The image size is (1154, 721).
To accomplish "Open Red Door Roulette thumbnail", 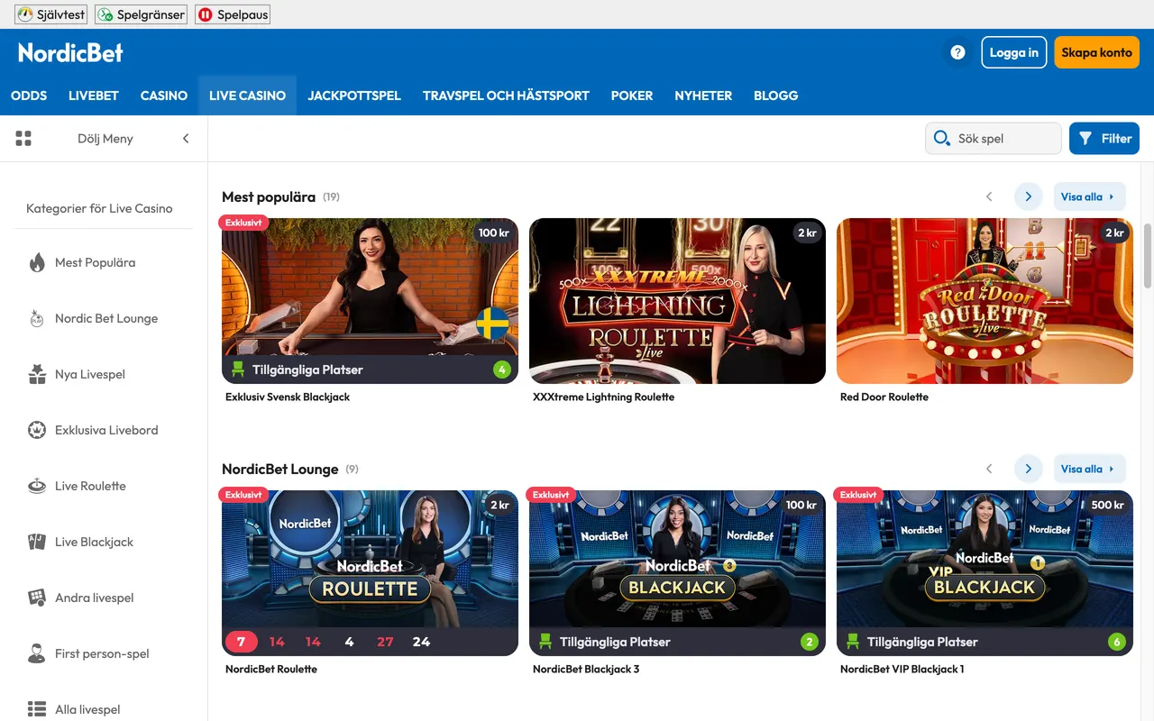I will click(x=985, y=301).
